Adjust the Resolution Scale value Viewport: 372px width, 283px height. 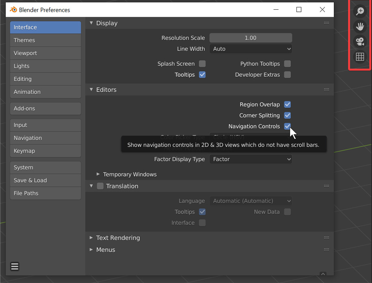251,37
